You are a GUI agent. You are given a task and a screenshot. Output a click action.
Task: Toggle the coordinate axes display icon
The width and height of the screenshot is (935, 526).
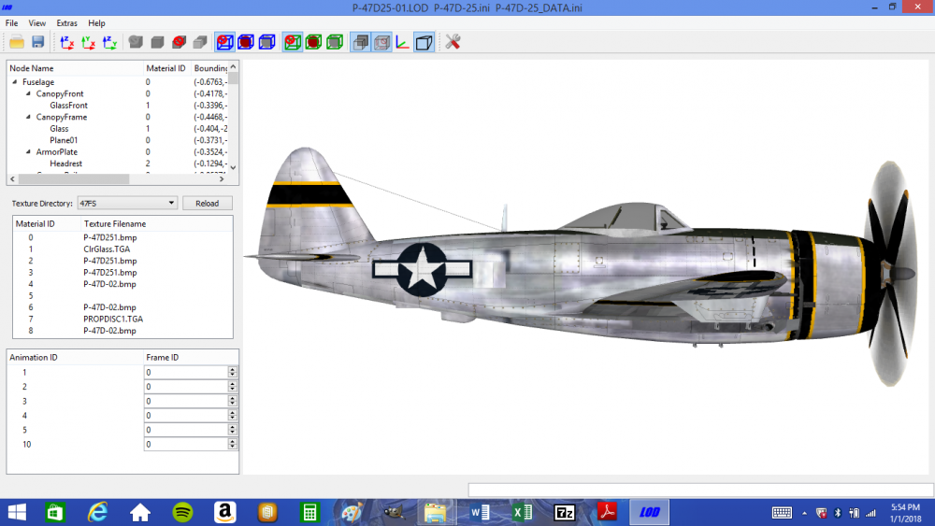coord(402,42)
